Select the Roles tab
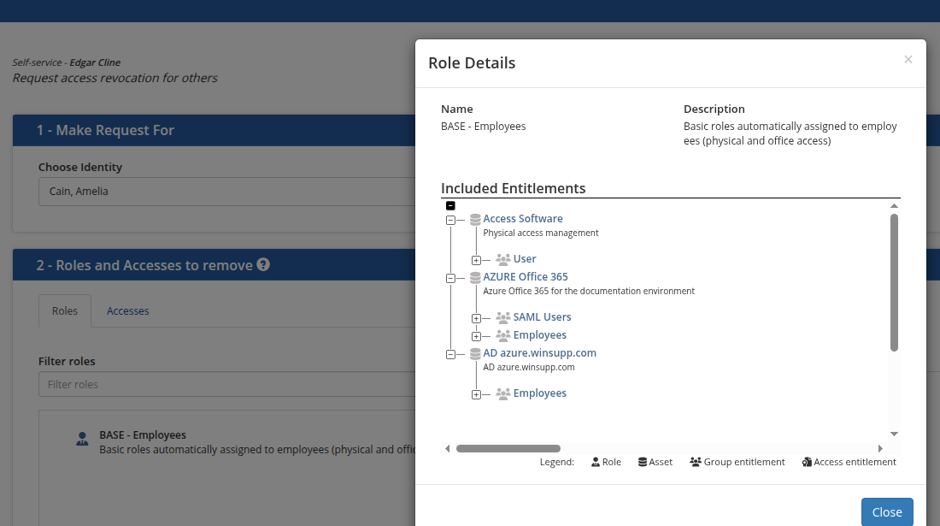The image size is (940, 526). tap(65, 311)
